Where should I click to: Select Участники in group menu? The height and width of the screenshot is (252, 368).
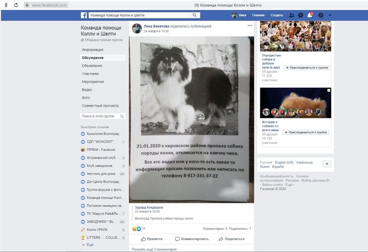tap(90, 73)
